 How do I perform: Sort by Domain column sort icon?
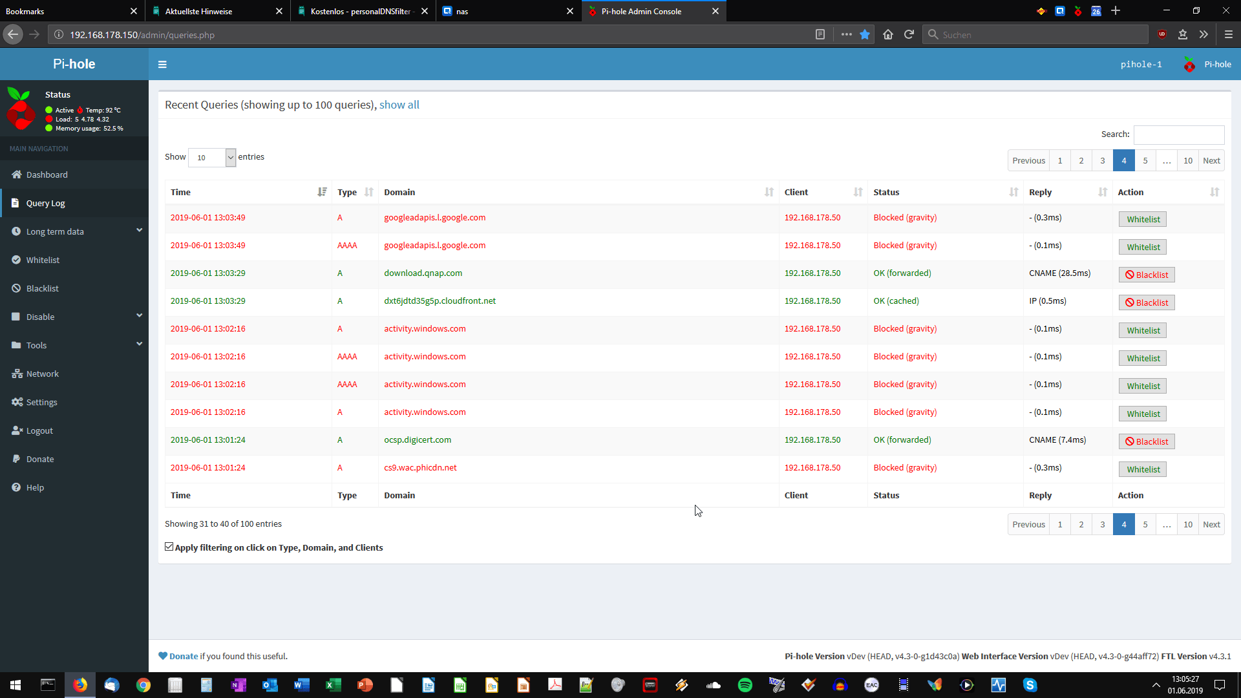[769, 193]
